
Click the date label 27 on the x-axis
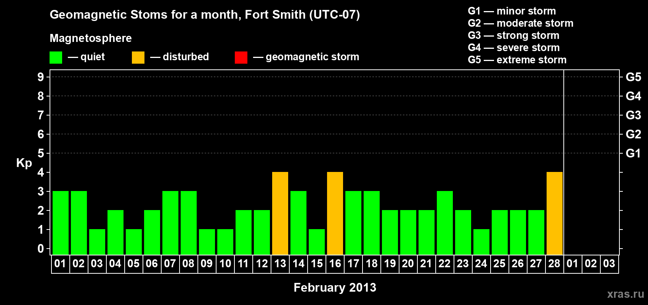tap(536, 264)
